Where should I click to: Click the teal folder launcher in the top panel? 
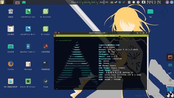point(24,2)
